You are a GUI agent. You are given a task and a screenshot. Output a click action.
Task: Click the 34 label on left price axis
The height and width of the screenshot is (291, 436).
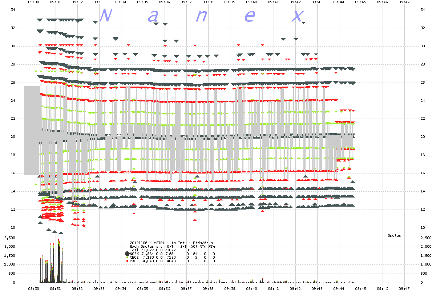[x=13, y=10]
